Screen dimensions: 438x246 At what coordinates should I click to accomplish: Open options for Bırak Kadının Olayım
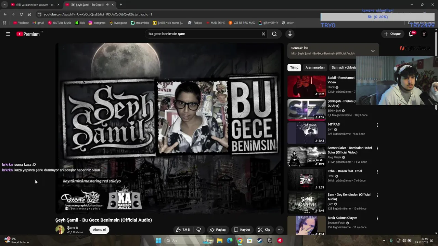click(x=377, y=218)
